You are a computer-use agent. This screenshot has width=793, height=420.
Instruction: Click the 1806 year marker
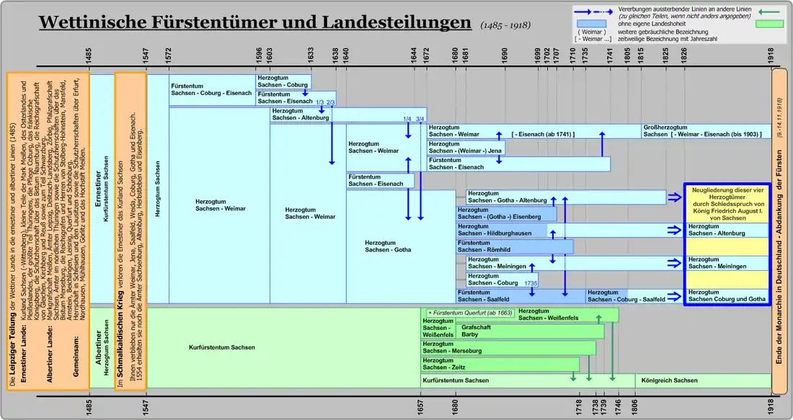(635, 405)
